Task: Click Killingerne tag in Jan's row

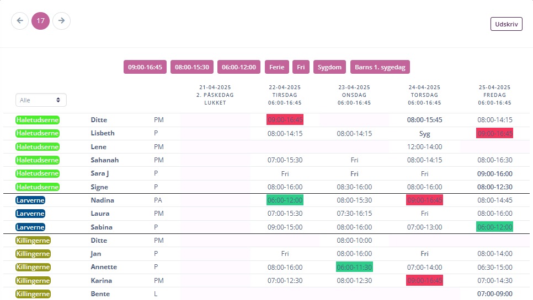Action: coord(33,254)
